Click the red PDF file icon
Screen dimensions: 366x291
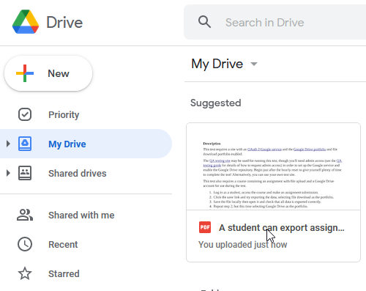pos(205,227)
